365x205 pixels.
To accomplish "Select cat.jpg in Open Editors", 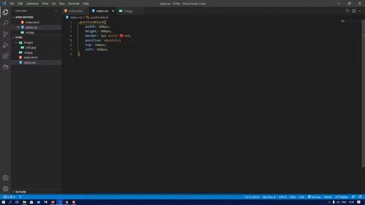I will [30, 32].
